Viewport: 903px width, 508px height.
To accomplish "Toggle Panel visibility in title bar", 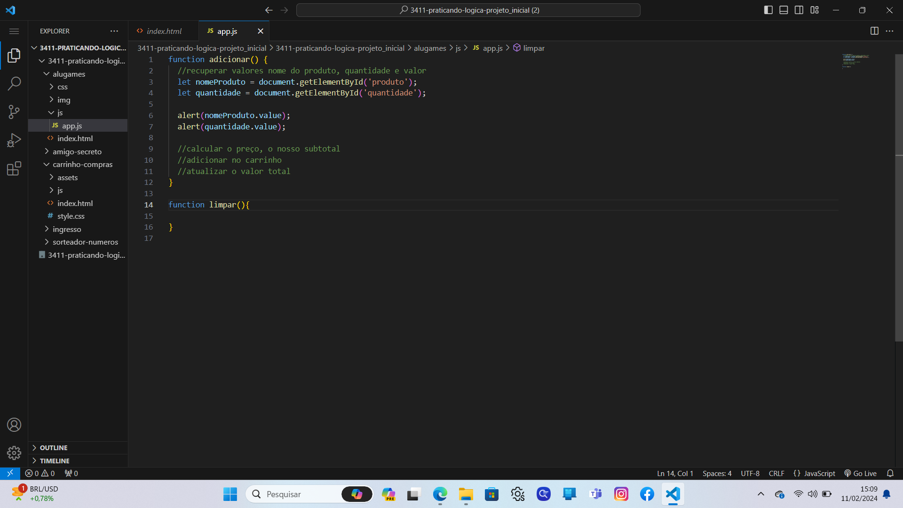I will pos(784,10).
